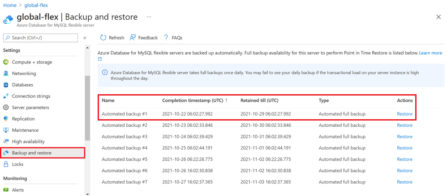Click the Server parameters gear icon
The height and width of the screenshot is (196, 447).
[x=6, y=107]
